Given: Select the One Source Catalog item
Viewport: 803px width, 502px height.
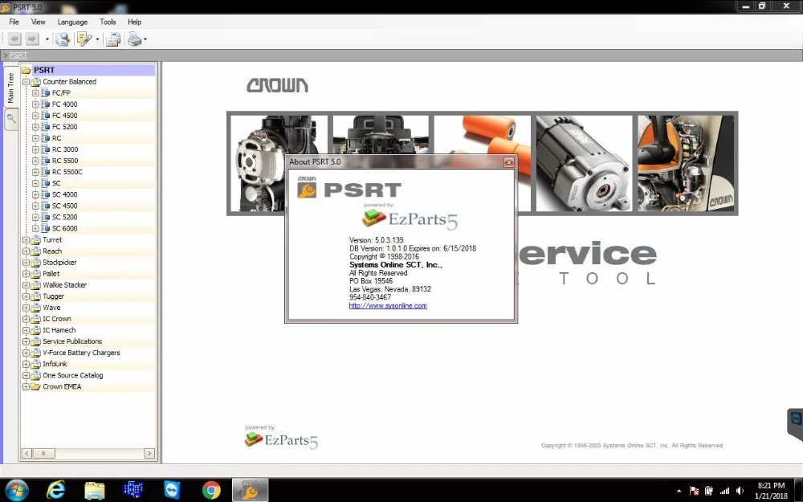Looking at the screenshot, I should click(73, 375).
